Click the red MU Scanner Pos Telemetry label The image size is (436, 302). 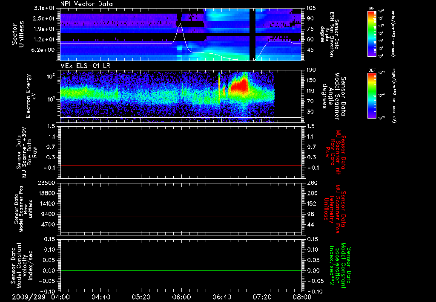(335, 209)
